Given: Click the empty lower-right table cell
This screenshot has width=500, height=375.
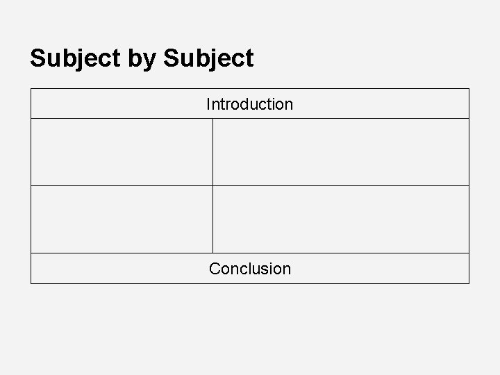Looking at the screenshot, I should 340,219.
